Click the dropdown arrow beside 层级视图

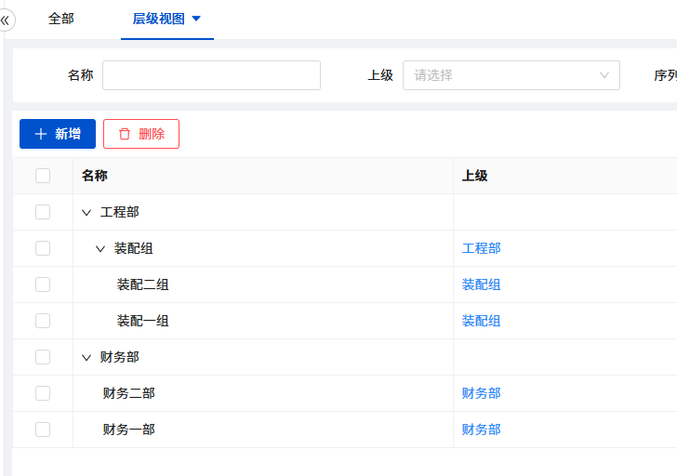(196, 19)
